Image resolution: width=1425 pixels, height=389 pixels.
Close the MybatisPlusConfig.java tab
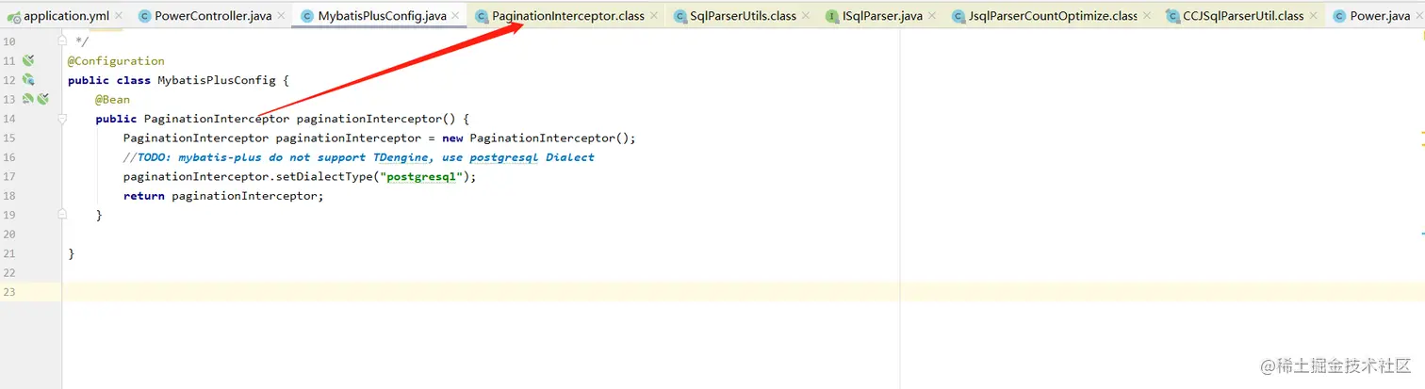(456, 16)
